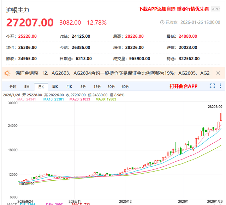The image size is (226, 205).
Task: Select the 30分 interval tab
Action: pos(111,87)
